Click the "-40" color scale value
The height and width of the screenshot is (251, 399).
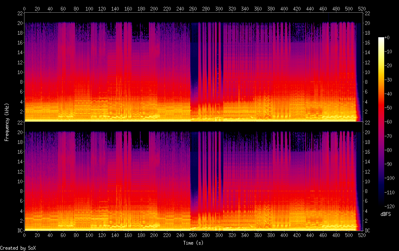(x=388, y=94)
